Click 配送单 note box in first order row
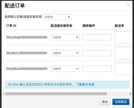Screen dimensions: 134x108 (x=123, y=37)
